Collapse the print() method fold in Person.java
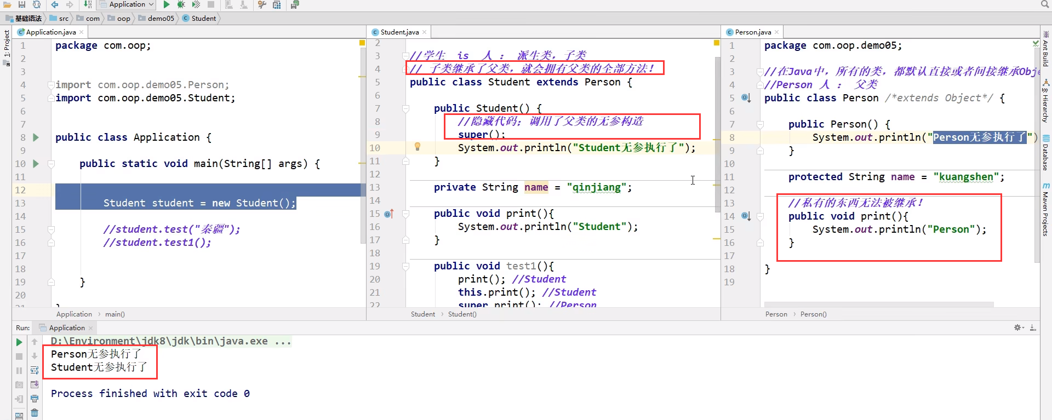 point(760,216)
